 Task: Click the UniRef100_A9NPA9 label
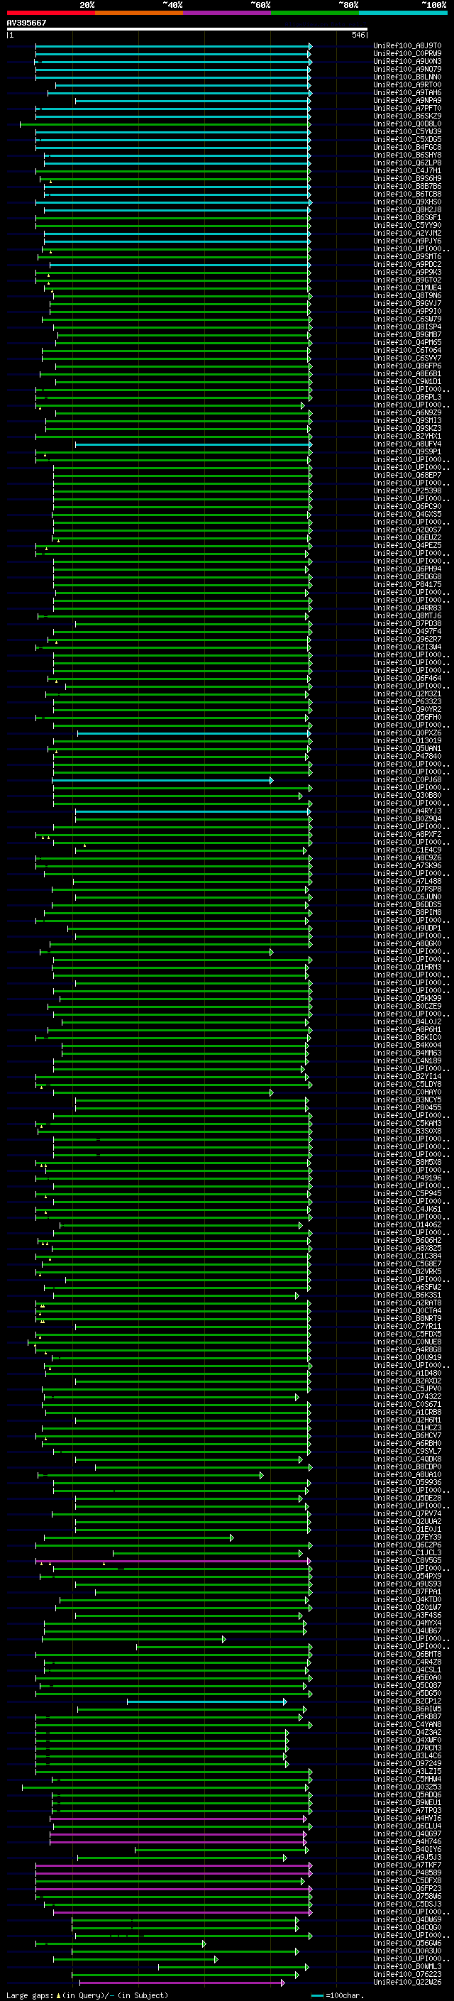407,100
